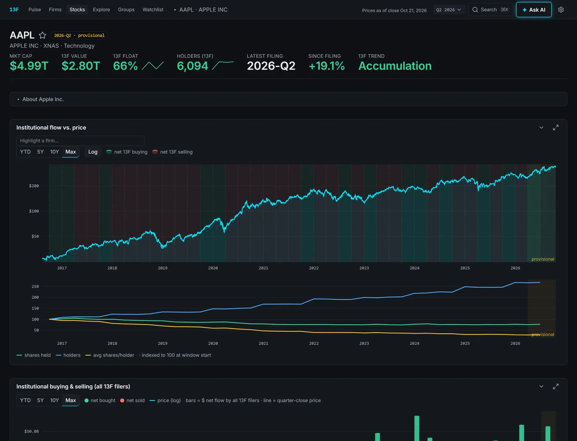Expand flow vs. price chart to fullscreen
This screenshot has height=441, width=577.
tap(556, 127)
